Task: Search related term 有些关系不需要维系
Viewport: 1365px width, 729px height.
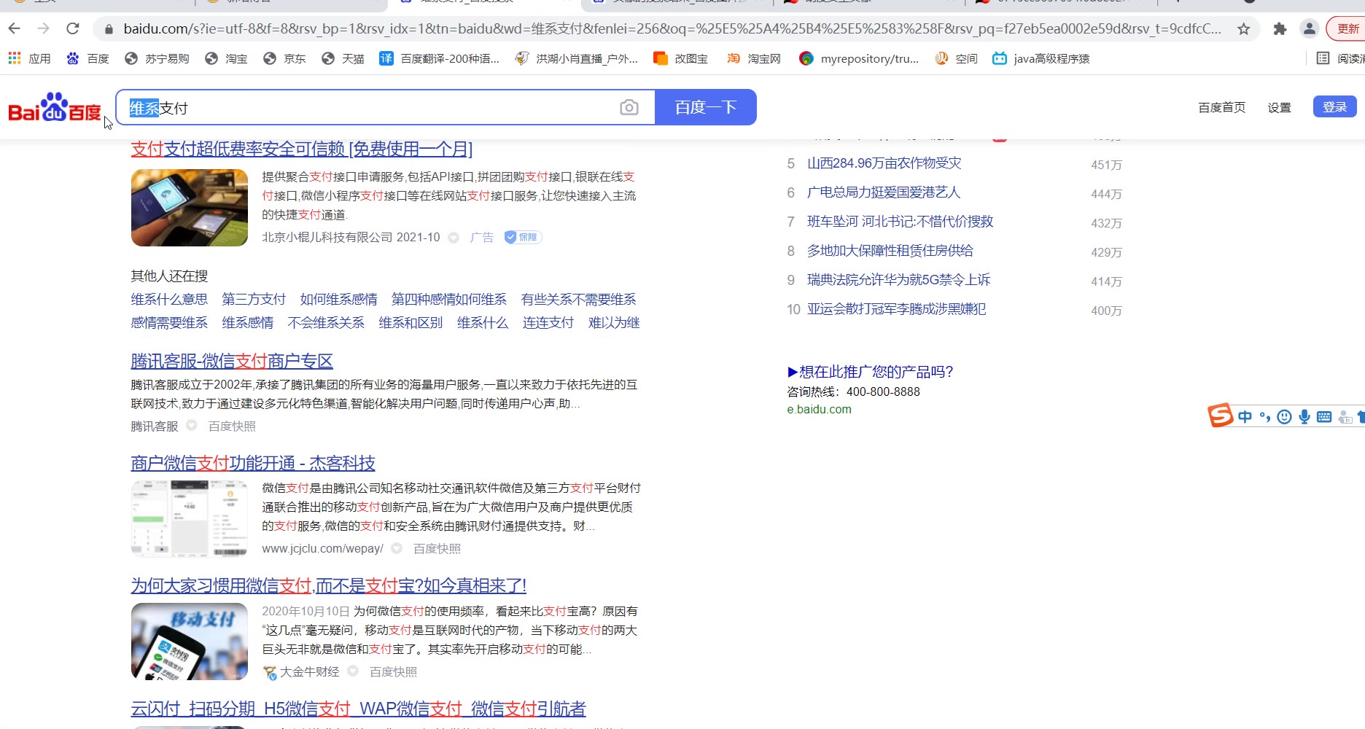Action: point(579,300)
